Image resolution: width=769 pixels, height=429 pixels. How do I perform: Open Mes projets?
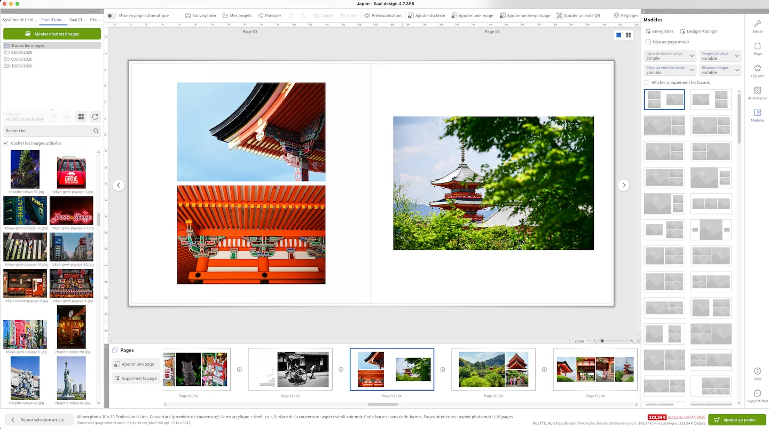coord(237,15)
